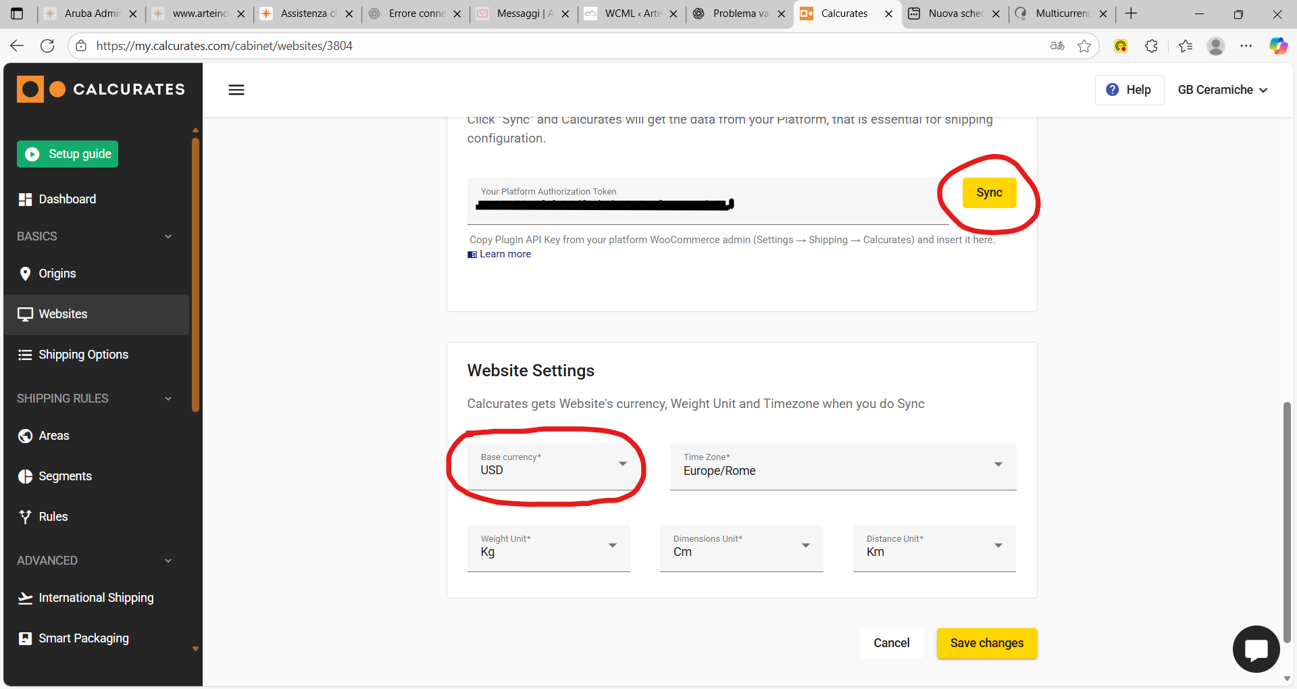1297x689 pixels.
Task: Click the Help button
Action: pos(1129,90)
